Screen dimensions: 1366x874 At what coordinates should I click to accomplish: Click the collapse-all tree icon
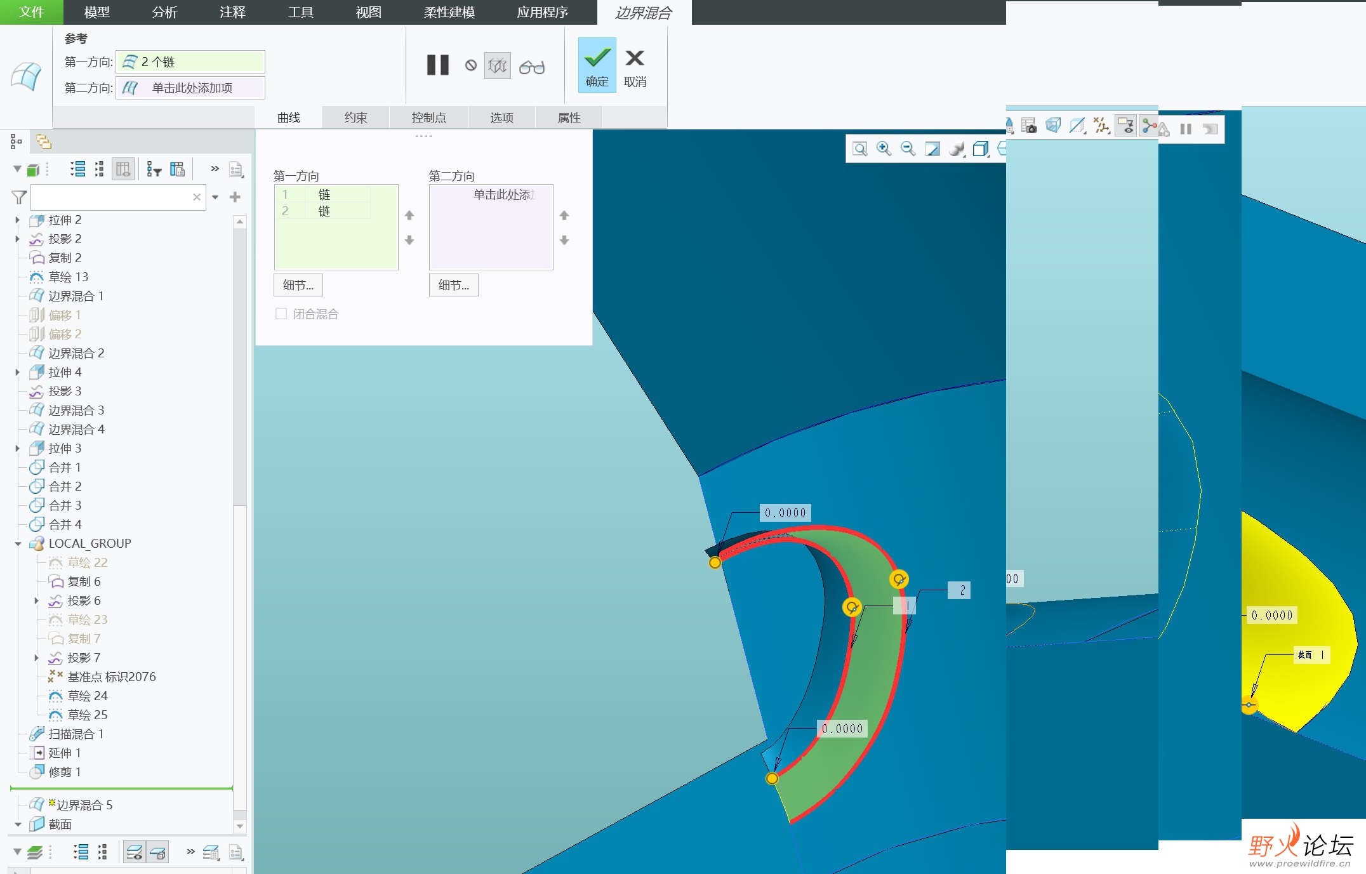click(99, 169)
